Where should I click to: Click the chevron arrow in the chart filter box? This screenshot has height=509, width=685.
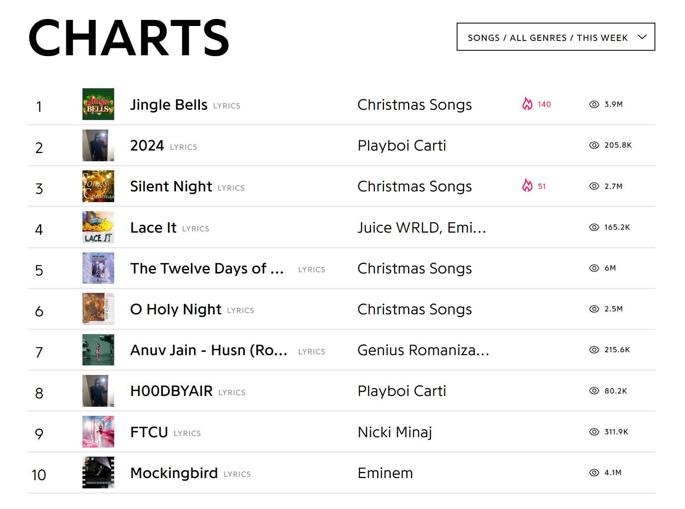642,37
